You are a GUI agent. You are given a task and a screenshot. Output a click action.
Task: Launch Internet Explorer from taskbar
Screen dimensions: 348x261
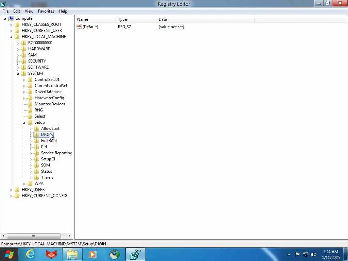[30, 254]
